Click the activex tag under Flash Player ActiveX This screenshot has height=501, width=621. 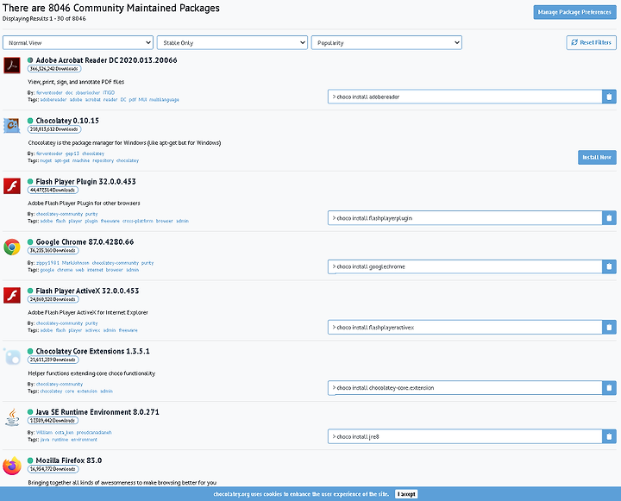pos(92,330)
